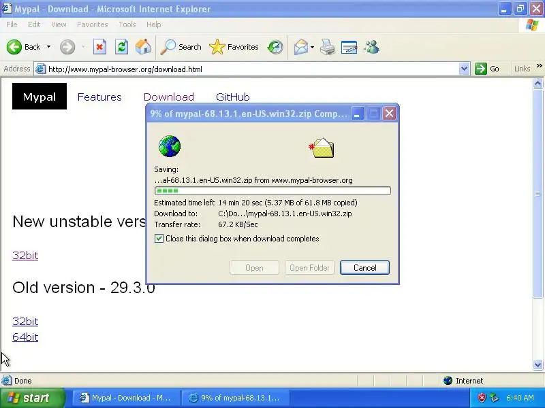Open the Favorites star toolbar button

(234, 47)
